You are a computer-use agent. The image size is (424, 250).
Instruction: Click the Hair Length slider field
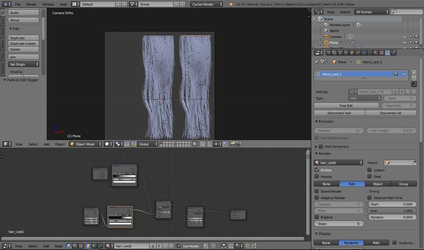[x=391, y=131]
